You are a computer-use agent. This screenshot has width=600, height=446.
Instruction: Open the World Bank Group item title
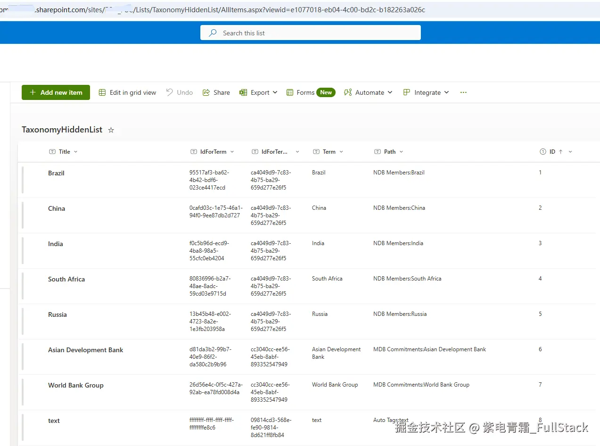click(x=75, y=385)
